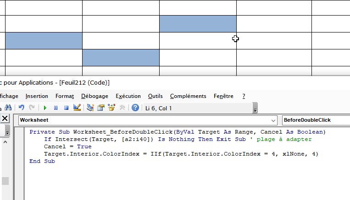Click the Undo toolbar icon
This screenshot has height=200, width=350.
tap(22, 108)
